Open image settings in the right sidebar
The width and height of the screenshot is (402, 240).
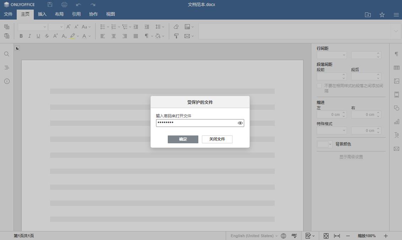tap(396, 81)
